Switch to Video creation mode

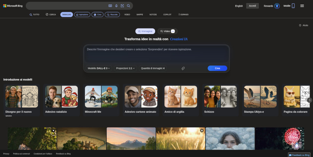pos(167,31)
